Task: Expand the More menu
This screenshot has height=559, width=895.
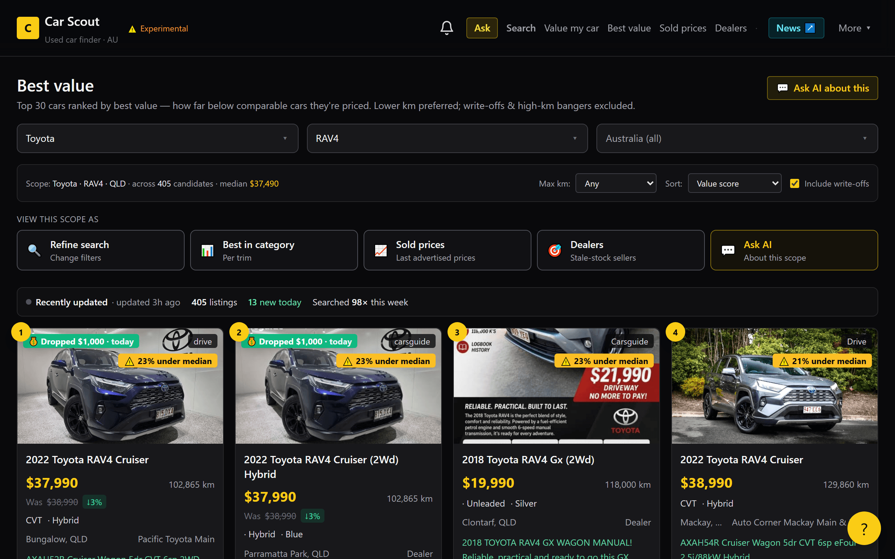Action: [854, 28]
